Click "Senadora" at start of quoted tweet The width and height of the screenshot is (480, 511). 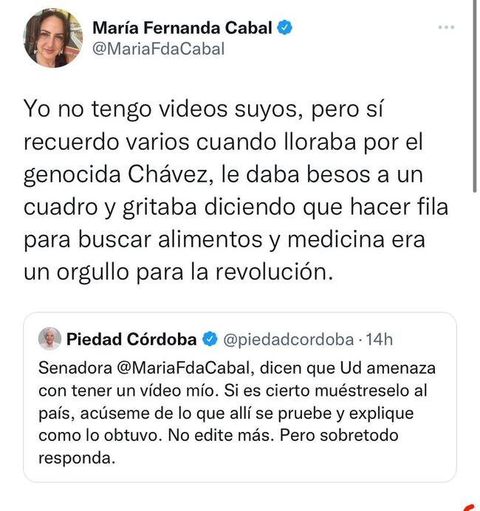tap(75, 368)
